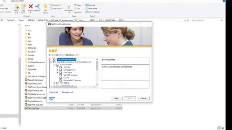Click the Back button in installer
The width and height of the screenshot is (232, 130).
point(117,98)
